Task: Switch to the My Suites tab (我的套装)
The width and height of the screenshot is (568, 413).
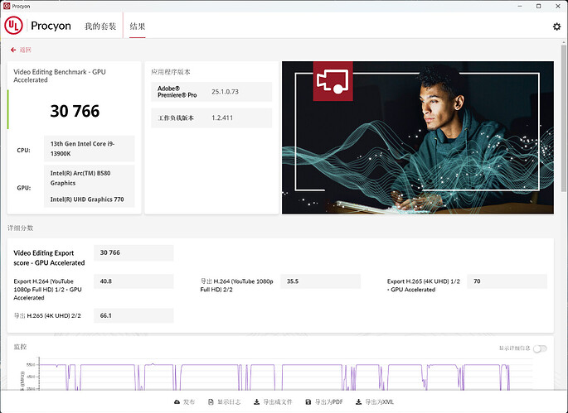Action: click(100, 26)
